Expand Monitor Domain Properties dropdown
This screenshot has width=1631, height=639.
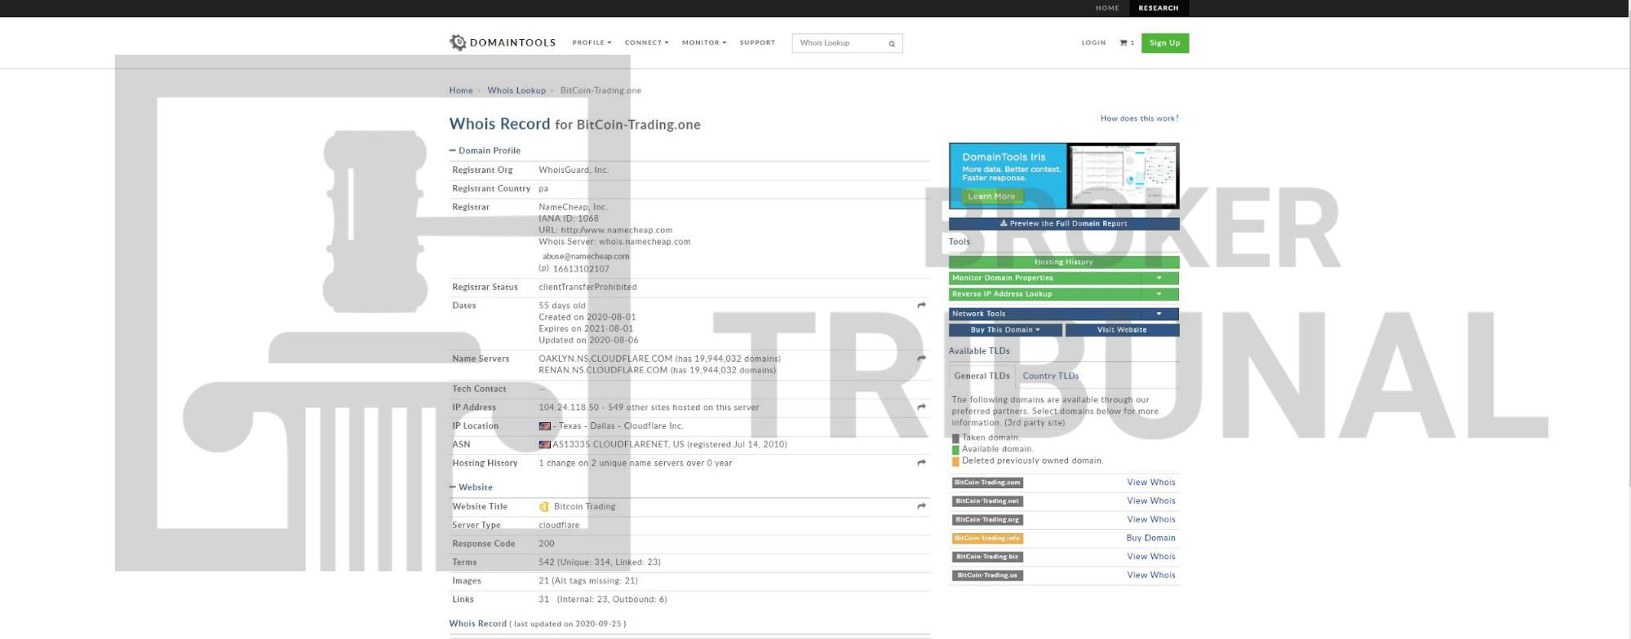point(1159,278)
